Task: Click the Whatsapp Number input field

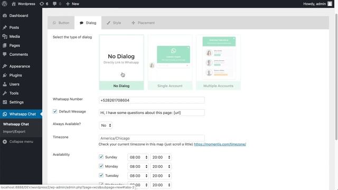Action: pos(152,100)
